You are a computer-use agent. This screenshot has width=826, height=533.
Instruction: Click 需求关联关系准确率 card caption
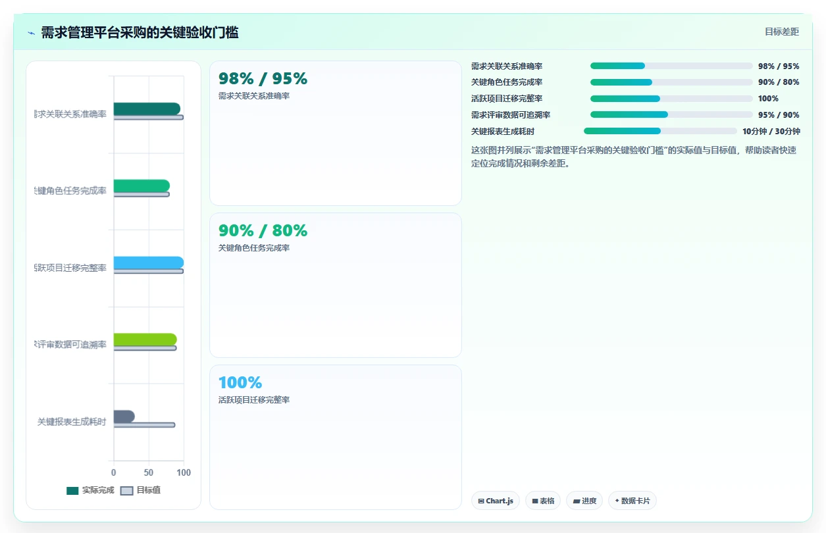pyautogui.click(x=254, y=96)
